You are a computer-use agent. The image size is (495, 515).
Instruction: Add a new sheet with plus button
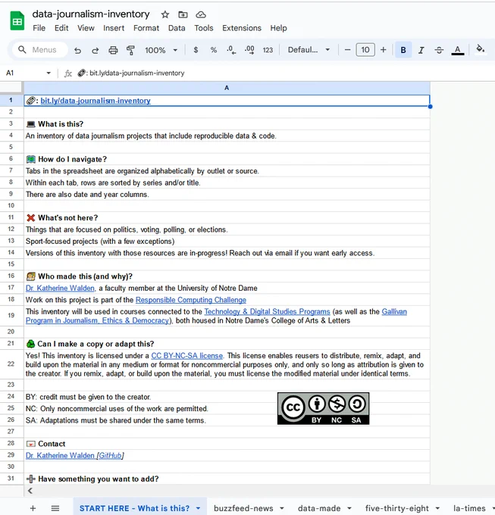(33, 508)
